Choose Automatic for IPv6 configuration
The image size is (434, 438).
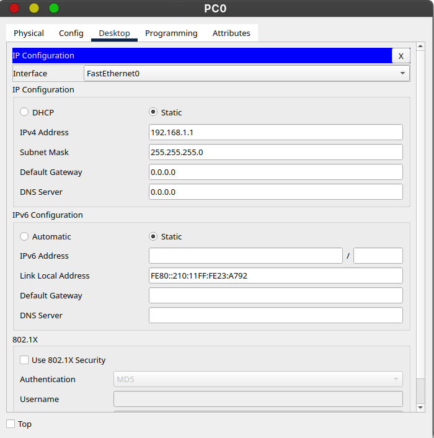click(24, 236)
